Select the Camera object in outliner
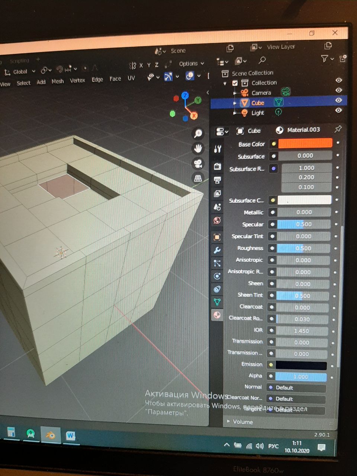Viewport: 357px width, 476px height. (x=261, y=93)
